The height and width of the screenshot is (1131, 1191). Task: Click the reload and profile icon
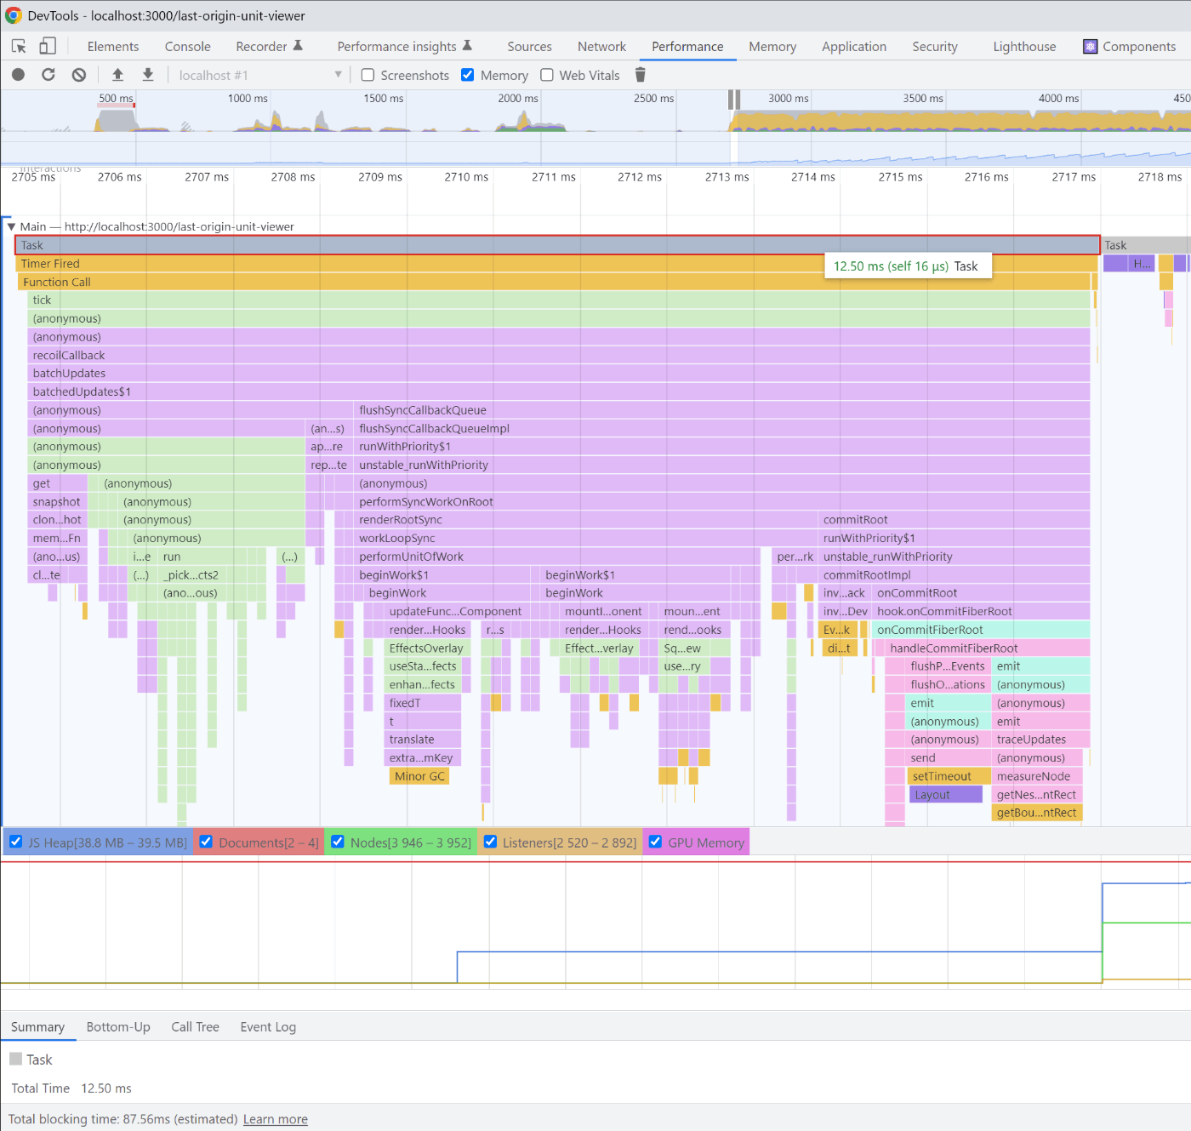tap(48, 75)
